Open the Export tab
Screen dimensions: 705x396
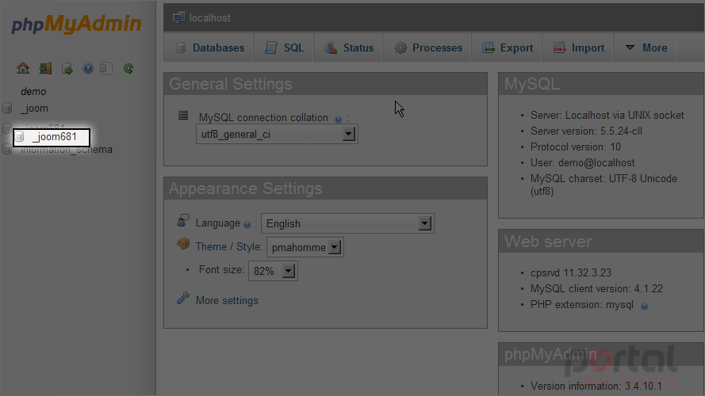tap(507, 48)
